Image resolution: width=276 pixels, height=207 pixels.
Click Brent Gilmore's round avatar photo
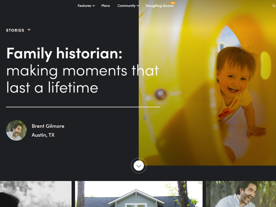point(16,130)
